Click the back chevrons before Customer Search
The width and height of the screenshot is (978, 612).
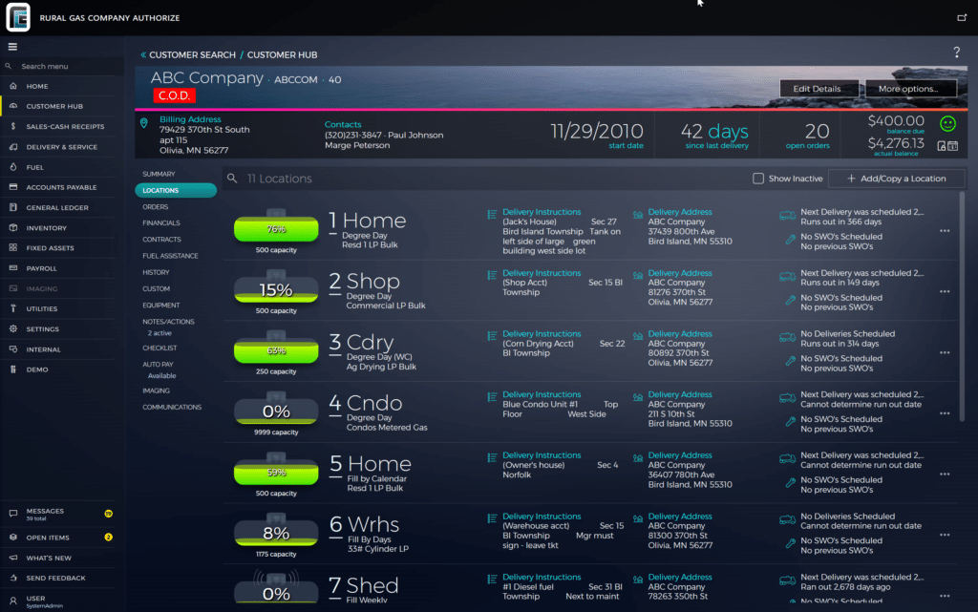(x=143, y=55)
